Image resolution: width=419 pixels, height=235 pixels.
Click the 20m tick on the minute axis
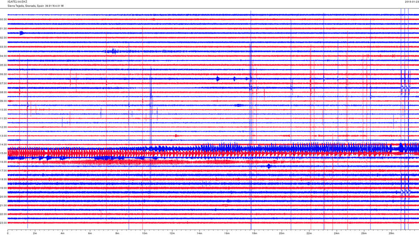(x=282, y=233)
